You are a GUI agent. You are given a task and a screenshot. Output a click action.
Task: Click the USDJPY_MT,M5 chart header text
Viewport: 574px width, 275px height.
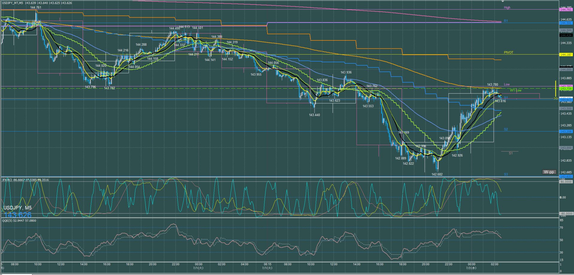[x=12, y=3]
